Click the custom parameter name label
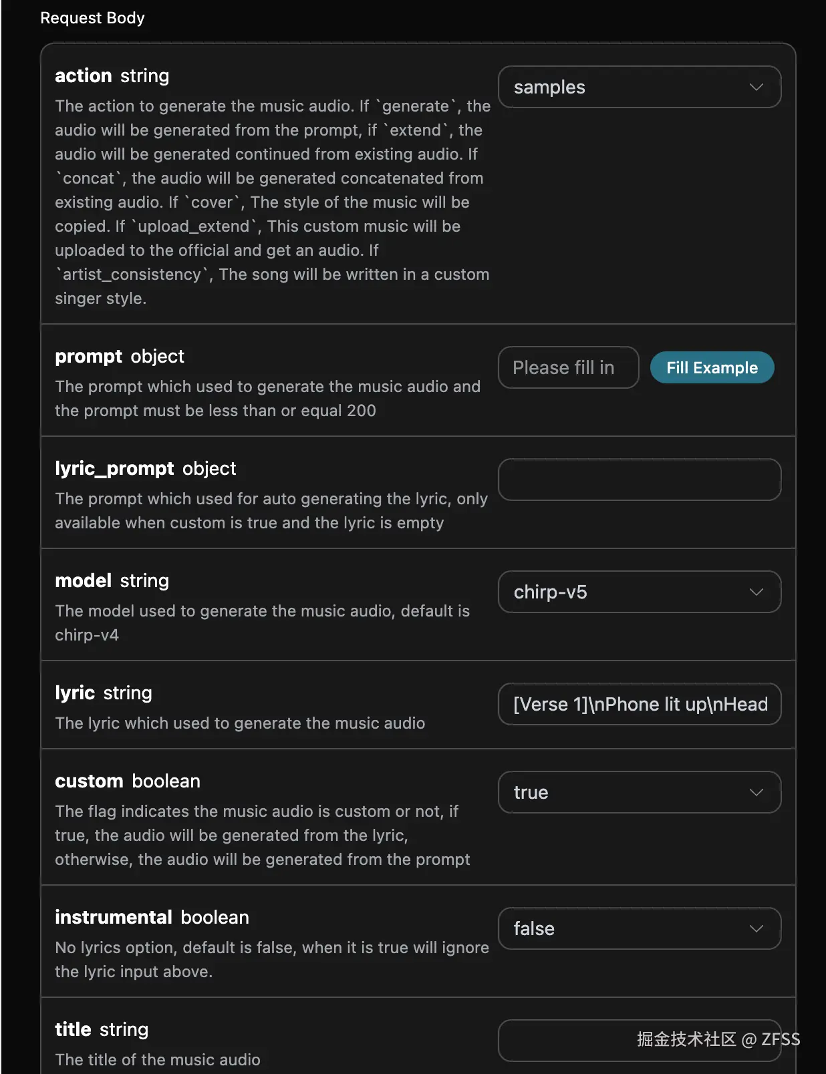 (89, 781)
